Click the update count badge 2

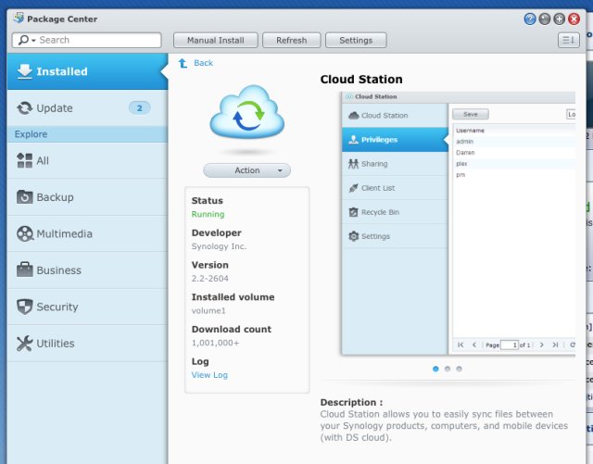140,108
